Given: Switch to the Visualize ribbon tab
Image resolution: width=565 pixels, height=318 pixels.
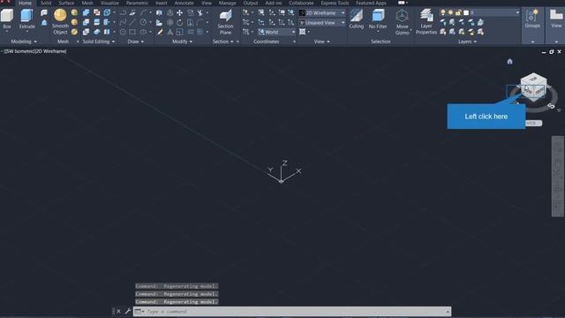Looking at the screenshot, I should [109, 3].
